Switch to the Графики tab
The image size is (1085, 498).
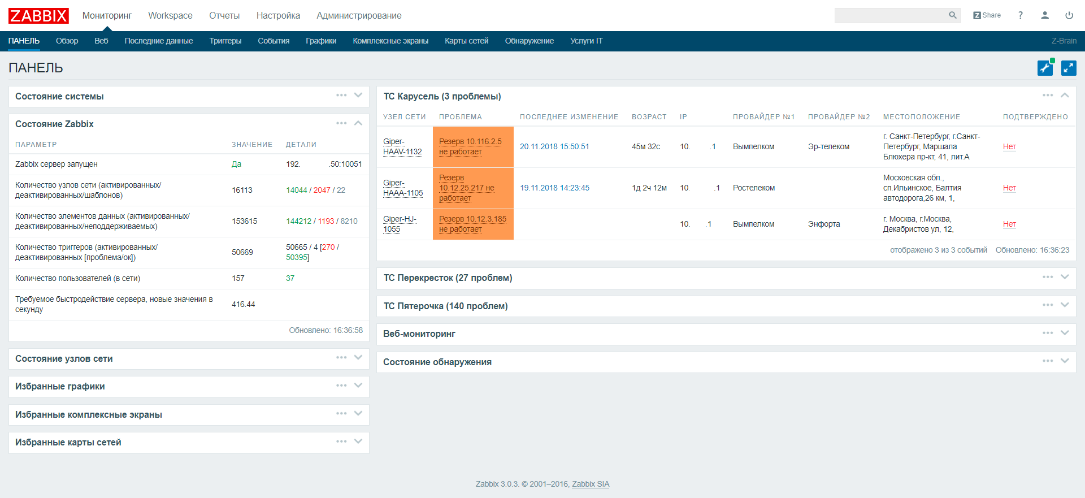click(x=321, y=41)
